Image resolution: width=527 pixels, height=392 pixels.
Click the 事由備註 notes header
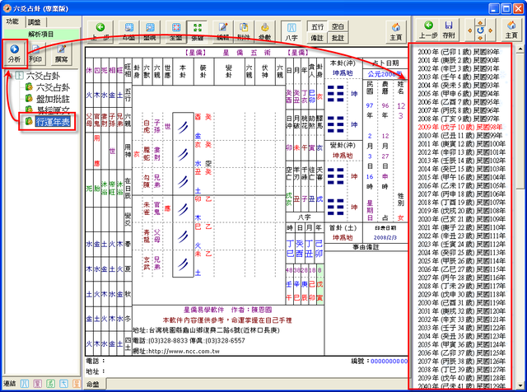pos(366,247)
